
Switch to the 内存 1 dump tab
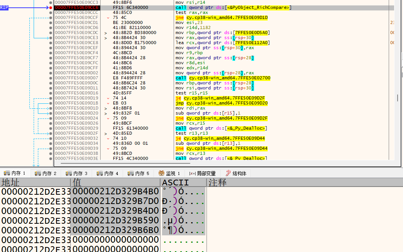tap(15, 173)
